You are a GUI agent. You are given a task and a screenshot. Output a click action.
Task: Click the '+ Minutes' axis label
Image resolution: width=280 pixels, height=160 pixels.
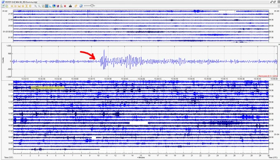[x=141, y=158]
